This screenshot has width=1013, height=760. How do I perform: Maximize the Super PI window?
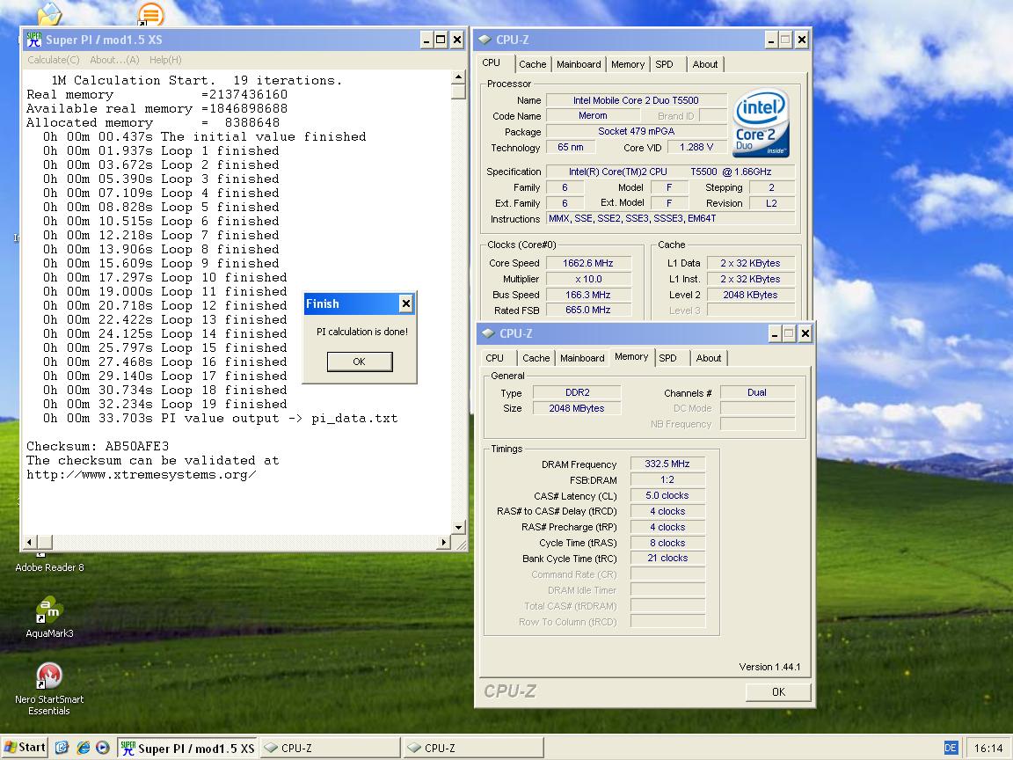click(441, 40)
